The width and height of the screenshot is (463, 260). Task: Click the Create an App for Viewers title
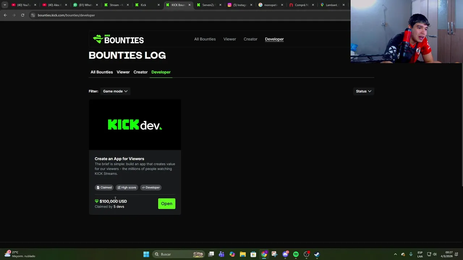coord(119,159)
